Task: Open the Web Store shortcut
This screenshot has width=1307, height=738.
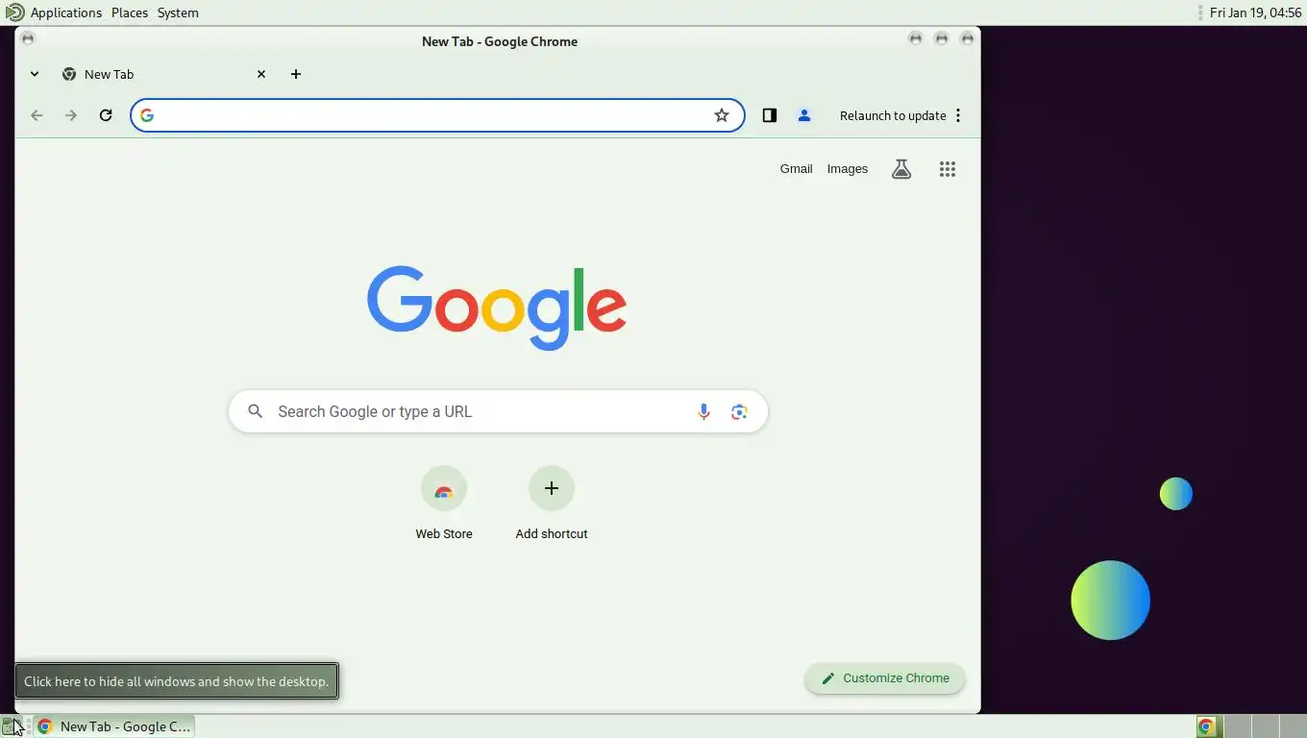Action: pos(444,503)
